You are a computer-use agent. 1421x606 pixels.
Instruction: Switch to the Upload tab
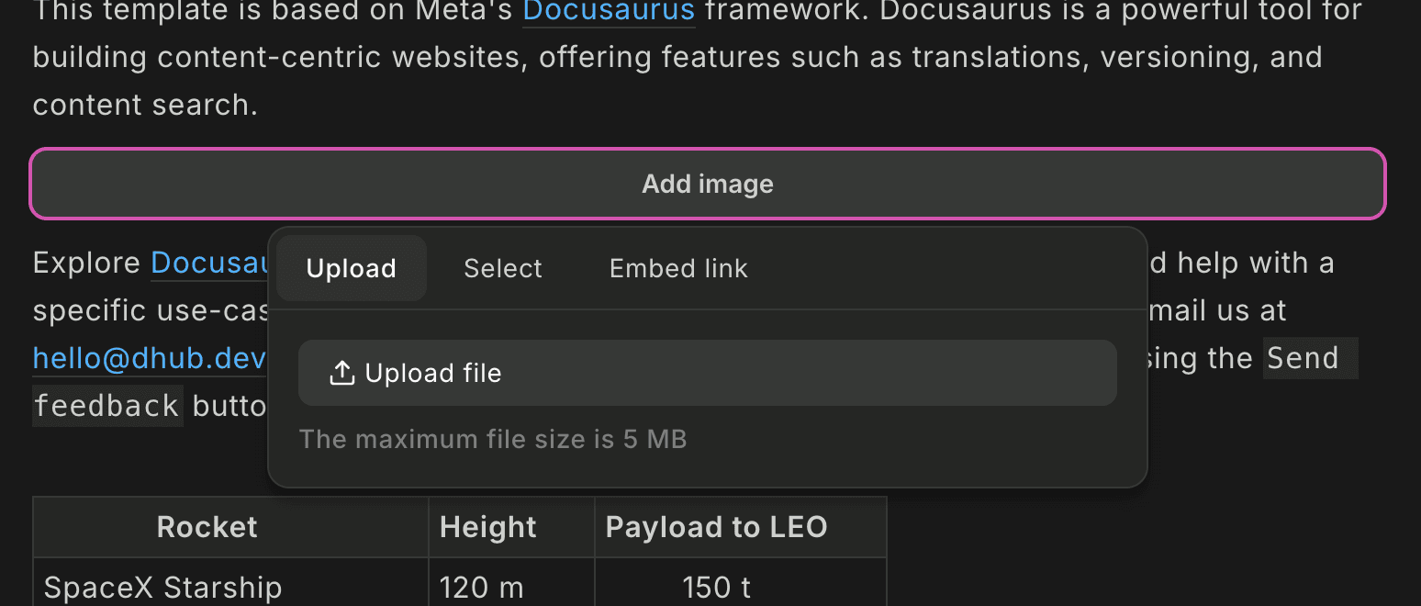pos(351,268)
